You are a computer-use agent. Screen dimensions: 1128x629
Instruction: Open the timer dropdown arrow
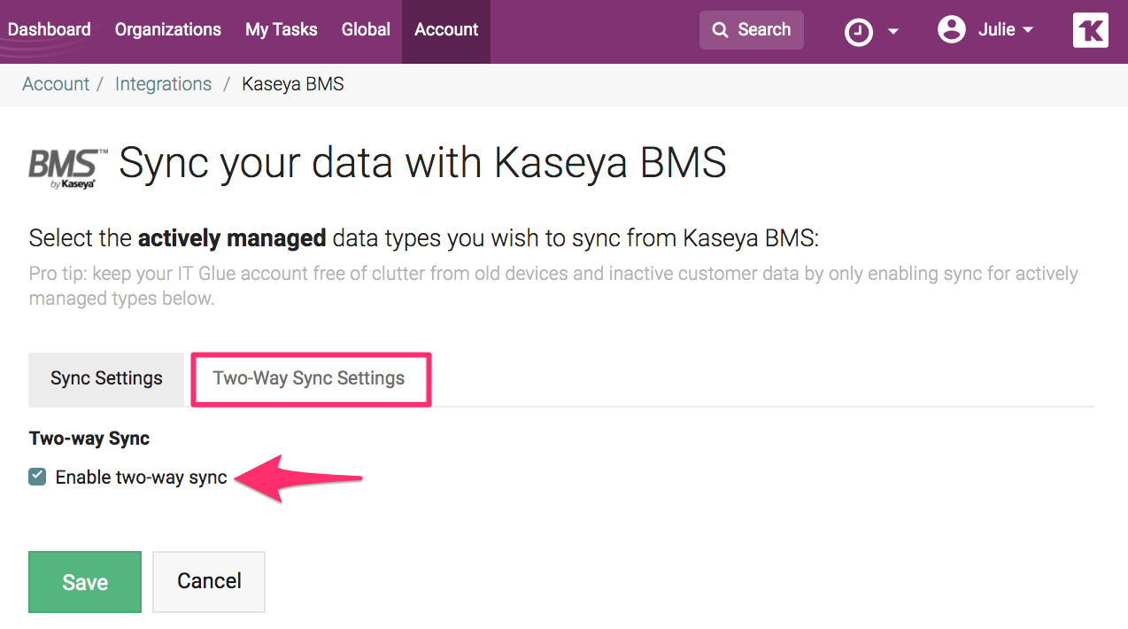pyautogui.click(x=892, y=30)
